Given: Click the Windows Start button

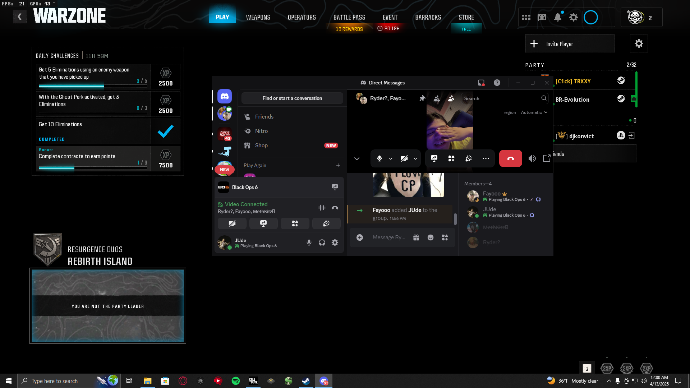Looking at the screenshot, I should click(9, 381).
